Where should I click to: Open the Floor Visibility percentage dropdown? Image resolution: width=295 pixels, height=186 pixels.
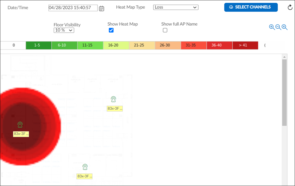(64, 30)
